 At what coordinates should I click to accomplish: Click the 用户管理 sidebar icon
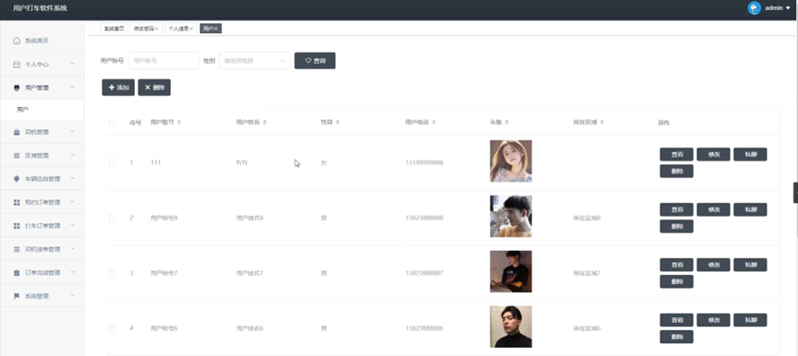click(x=17, y=88)
